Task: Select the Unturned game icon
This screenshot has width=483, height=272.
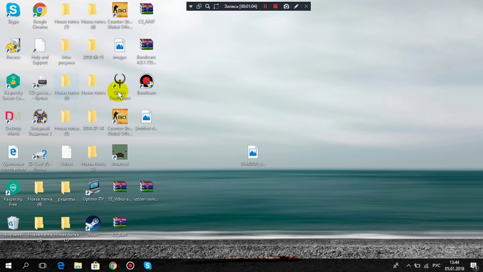Action: click(x=120, y=155)
